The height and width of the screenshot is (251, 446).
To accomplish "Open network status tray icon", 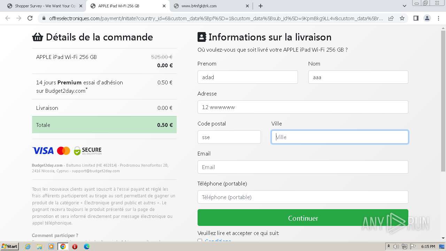I will click(405, 246).
